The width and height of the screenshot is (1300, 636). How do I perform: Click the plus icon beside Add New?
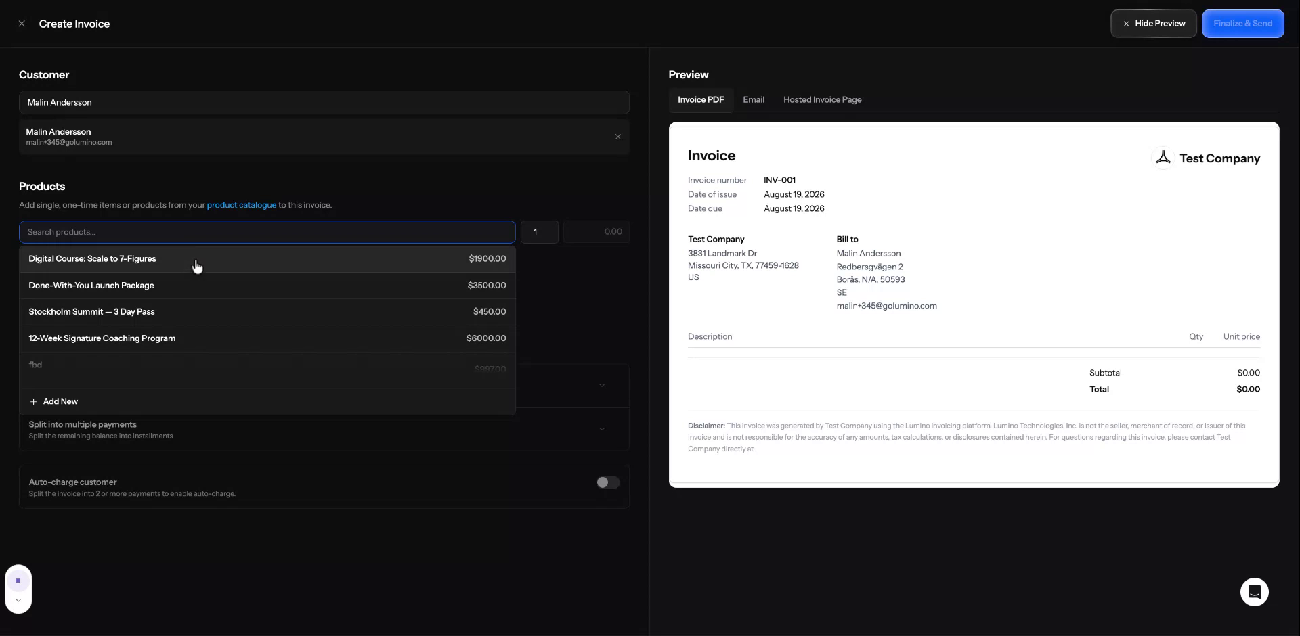[33, 402]
